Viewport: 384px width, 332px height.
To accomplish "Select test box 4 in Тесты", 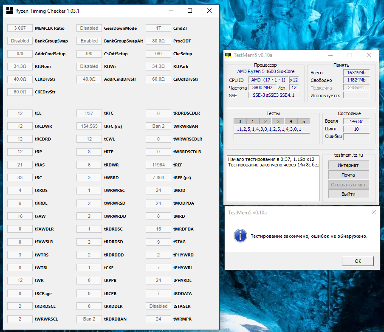I will (x=291, y=121).
